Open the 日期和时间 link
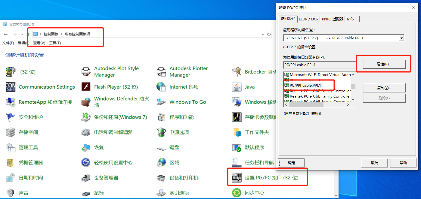The height and width of the screenshot is (199, 421). click(31, 178)
